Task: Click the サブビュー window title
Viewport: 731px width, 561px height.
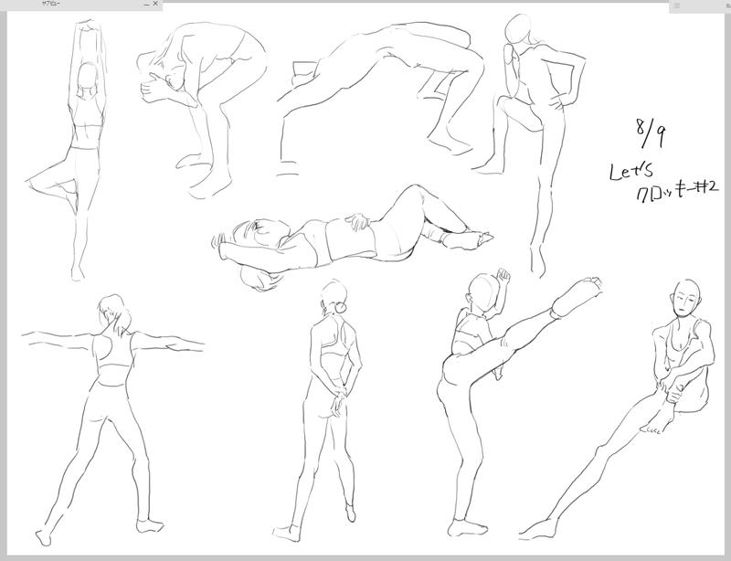Action: [x=51, y=4]
